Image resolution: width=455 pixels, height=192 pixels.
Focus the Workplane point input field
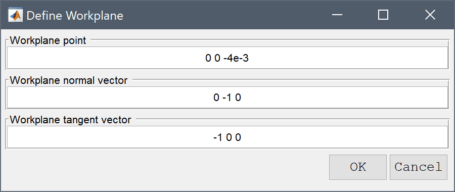tap(227, 58)
